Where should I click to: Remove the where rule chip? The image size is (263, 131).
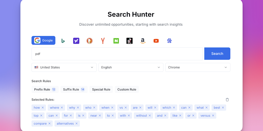tap(62, 108)
